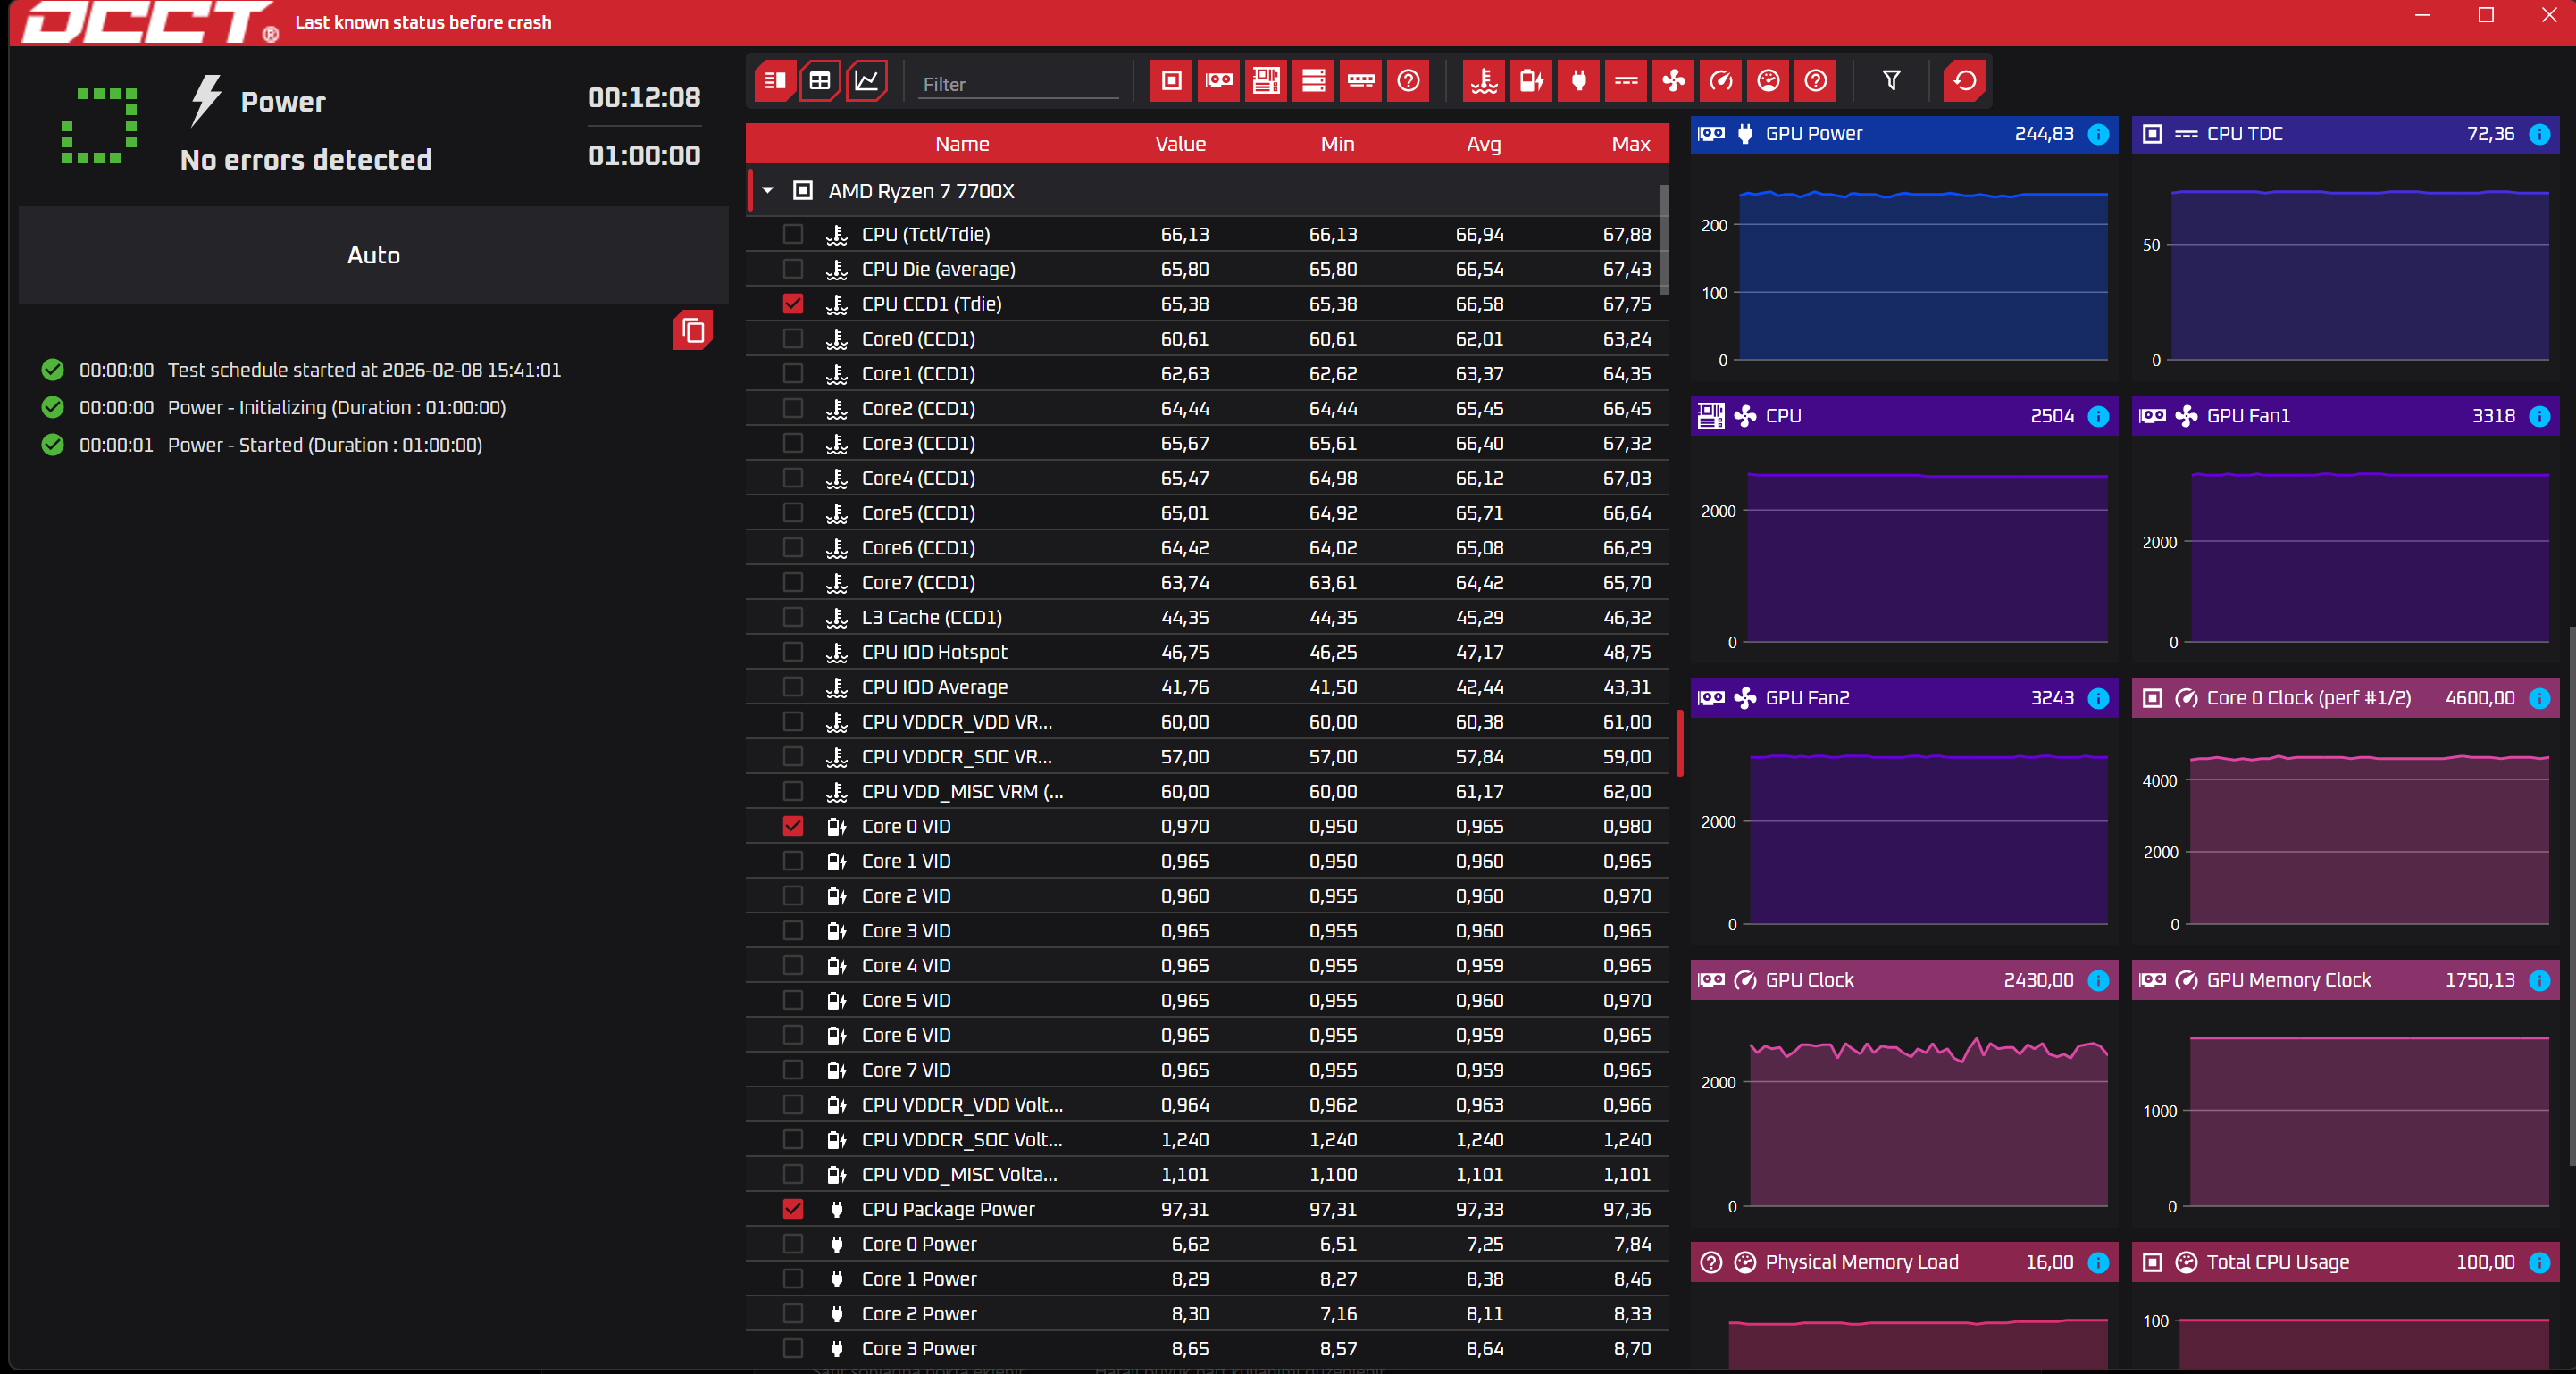The height and width of the screenshot is (1374, 2576).
Task: Click the Power test title label
Action: (283, 102)
